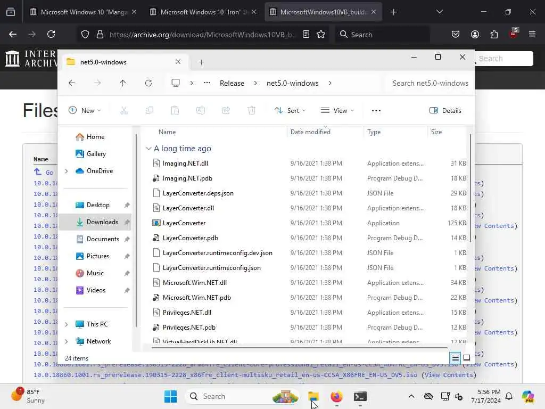
Task: Go up one folder level in Explorer
Action: tap(123, 83)
